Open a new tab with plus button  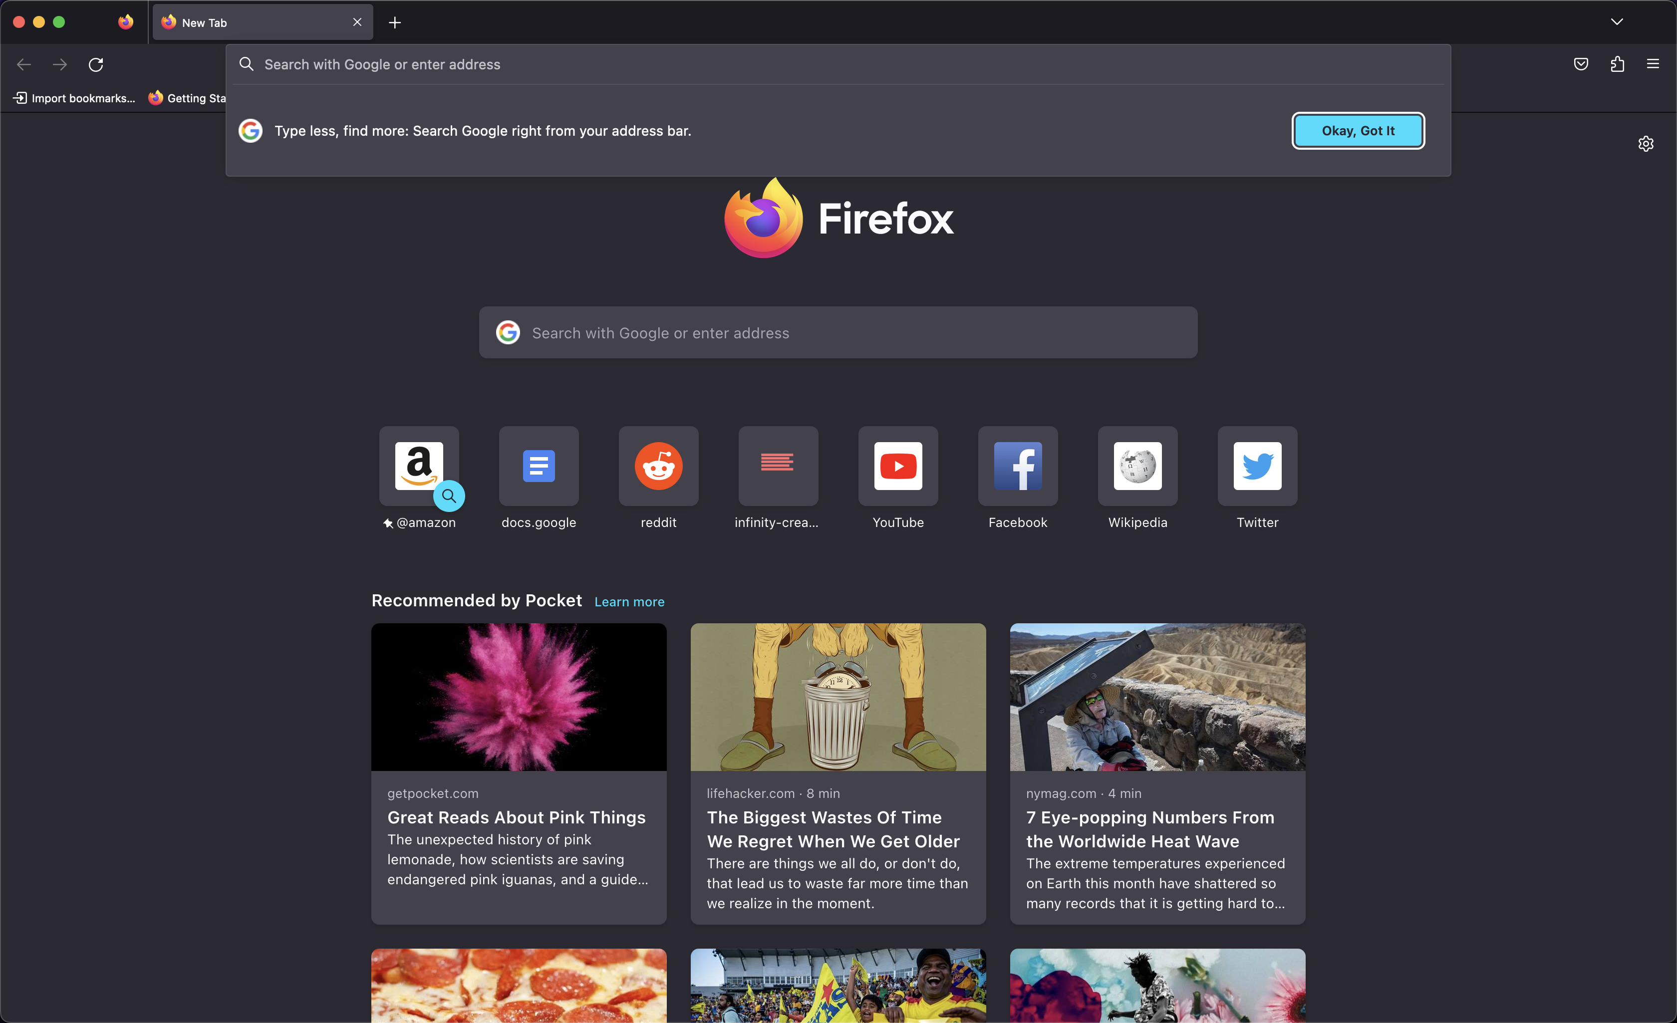395,22
